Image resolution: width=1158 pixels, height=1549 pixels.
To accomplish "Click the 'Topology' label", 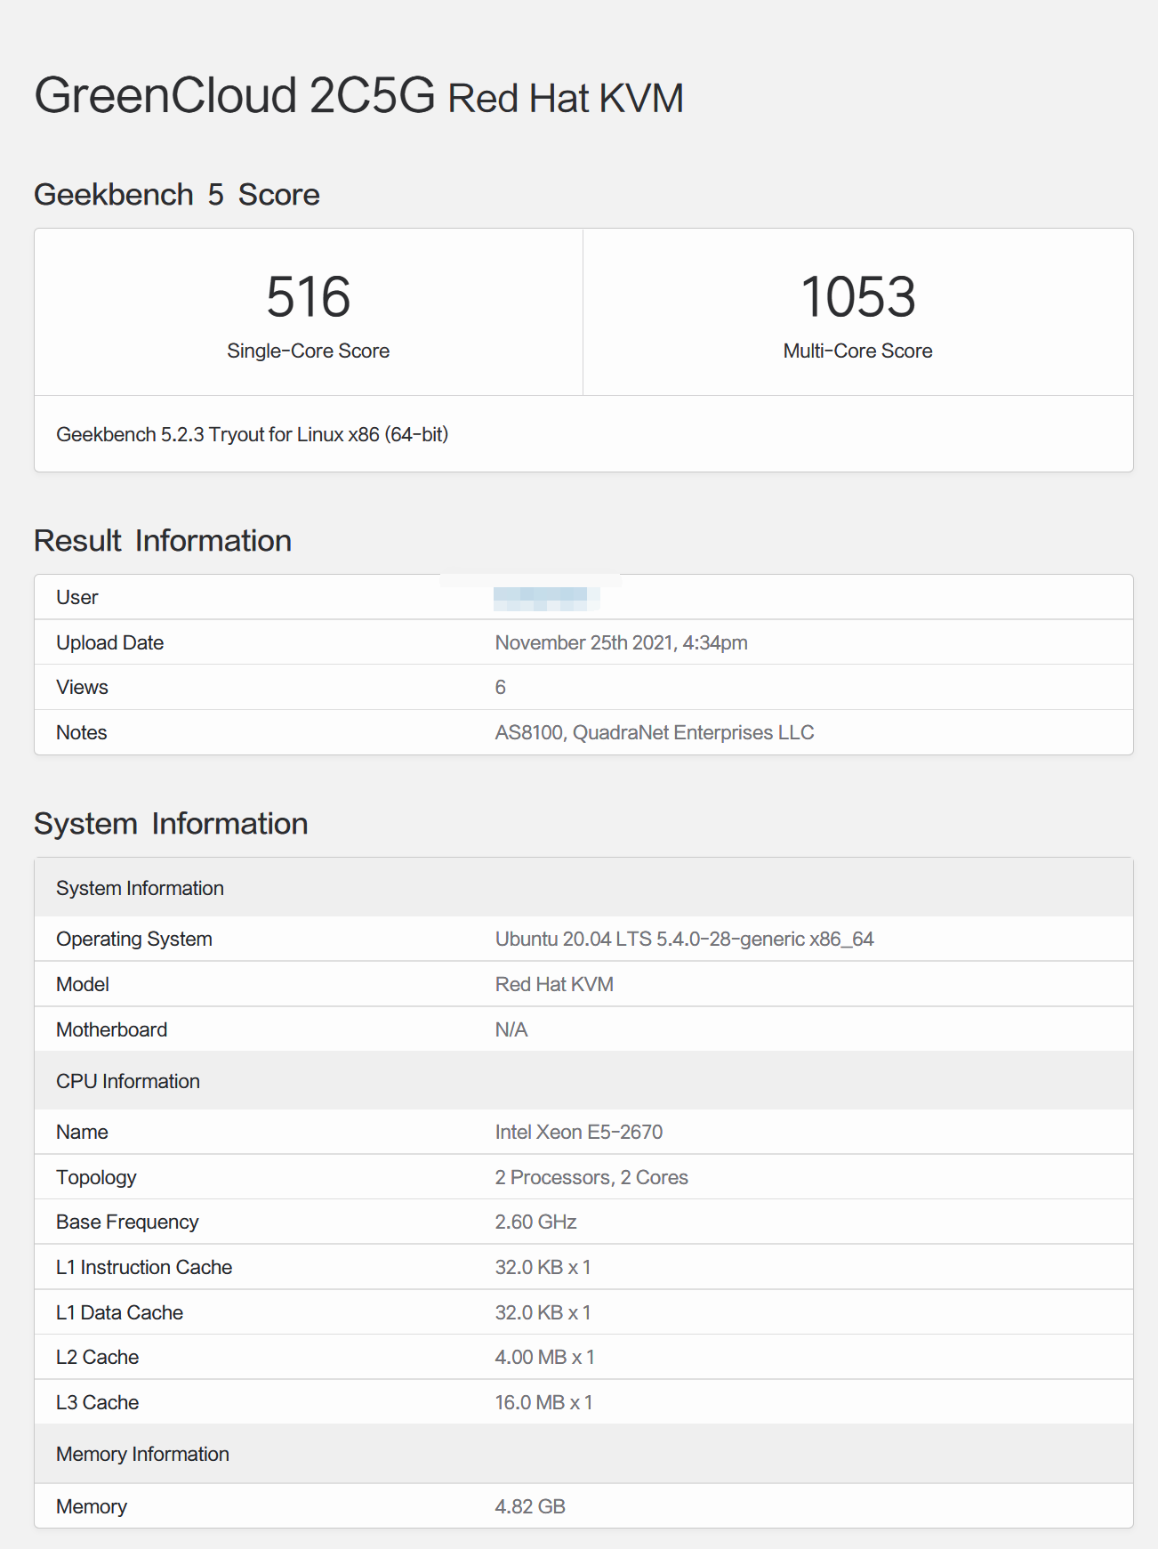I will pyautogui.click(x=96, y=1178).
